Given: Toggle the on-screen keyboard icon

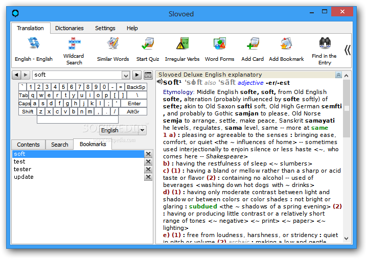Looking at the screenshot, I should pos(148,75).
